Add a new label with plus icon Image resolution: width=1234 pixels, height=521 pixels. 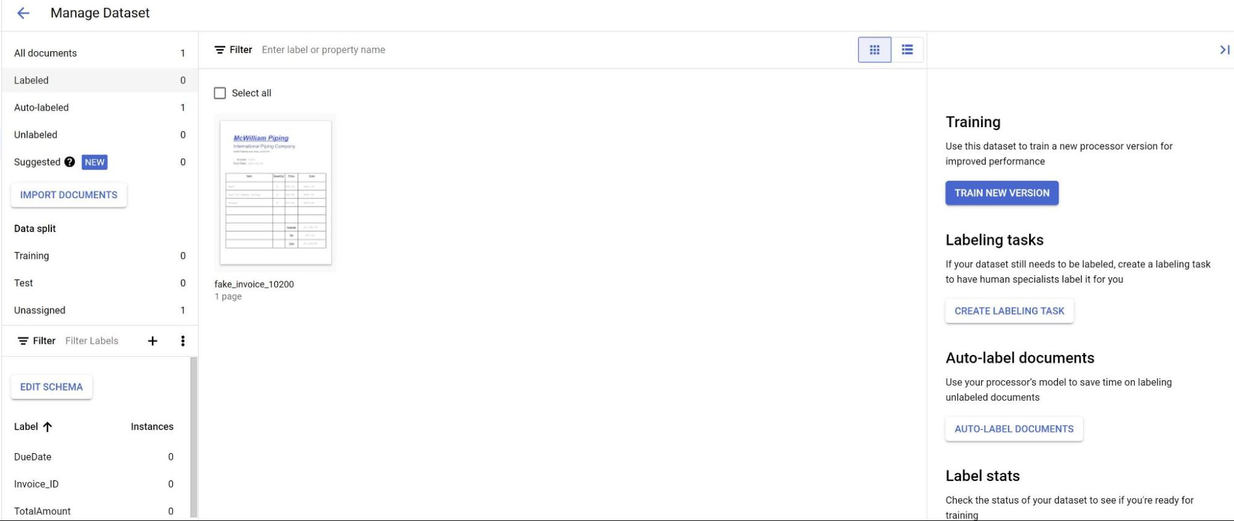tap(152, 341)
